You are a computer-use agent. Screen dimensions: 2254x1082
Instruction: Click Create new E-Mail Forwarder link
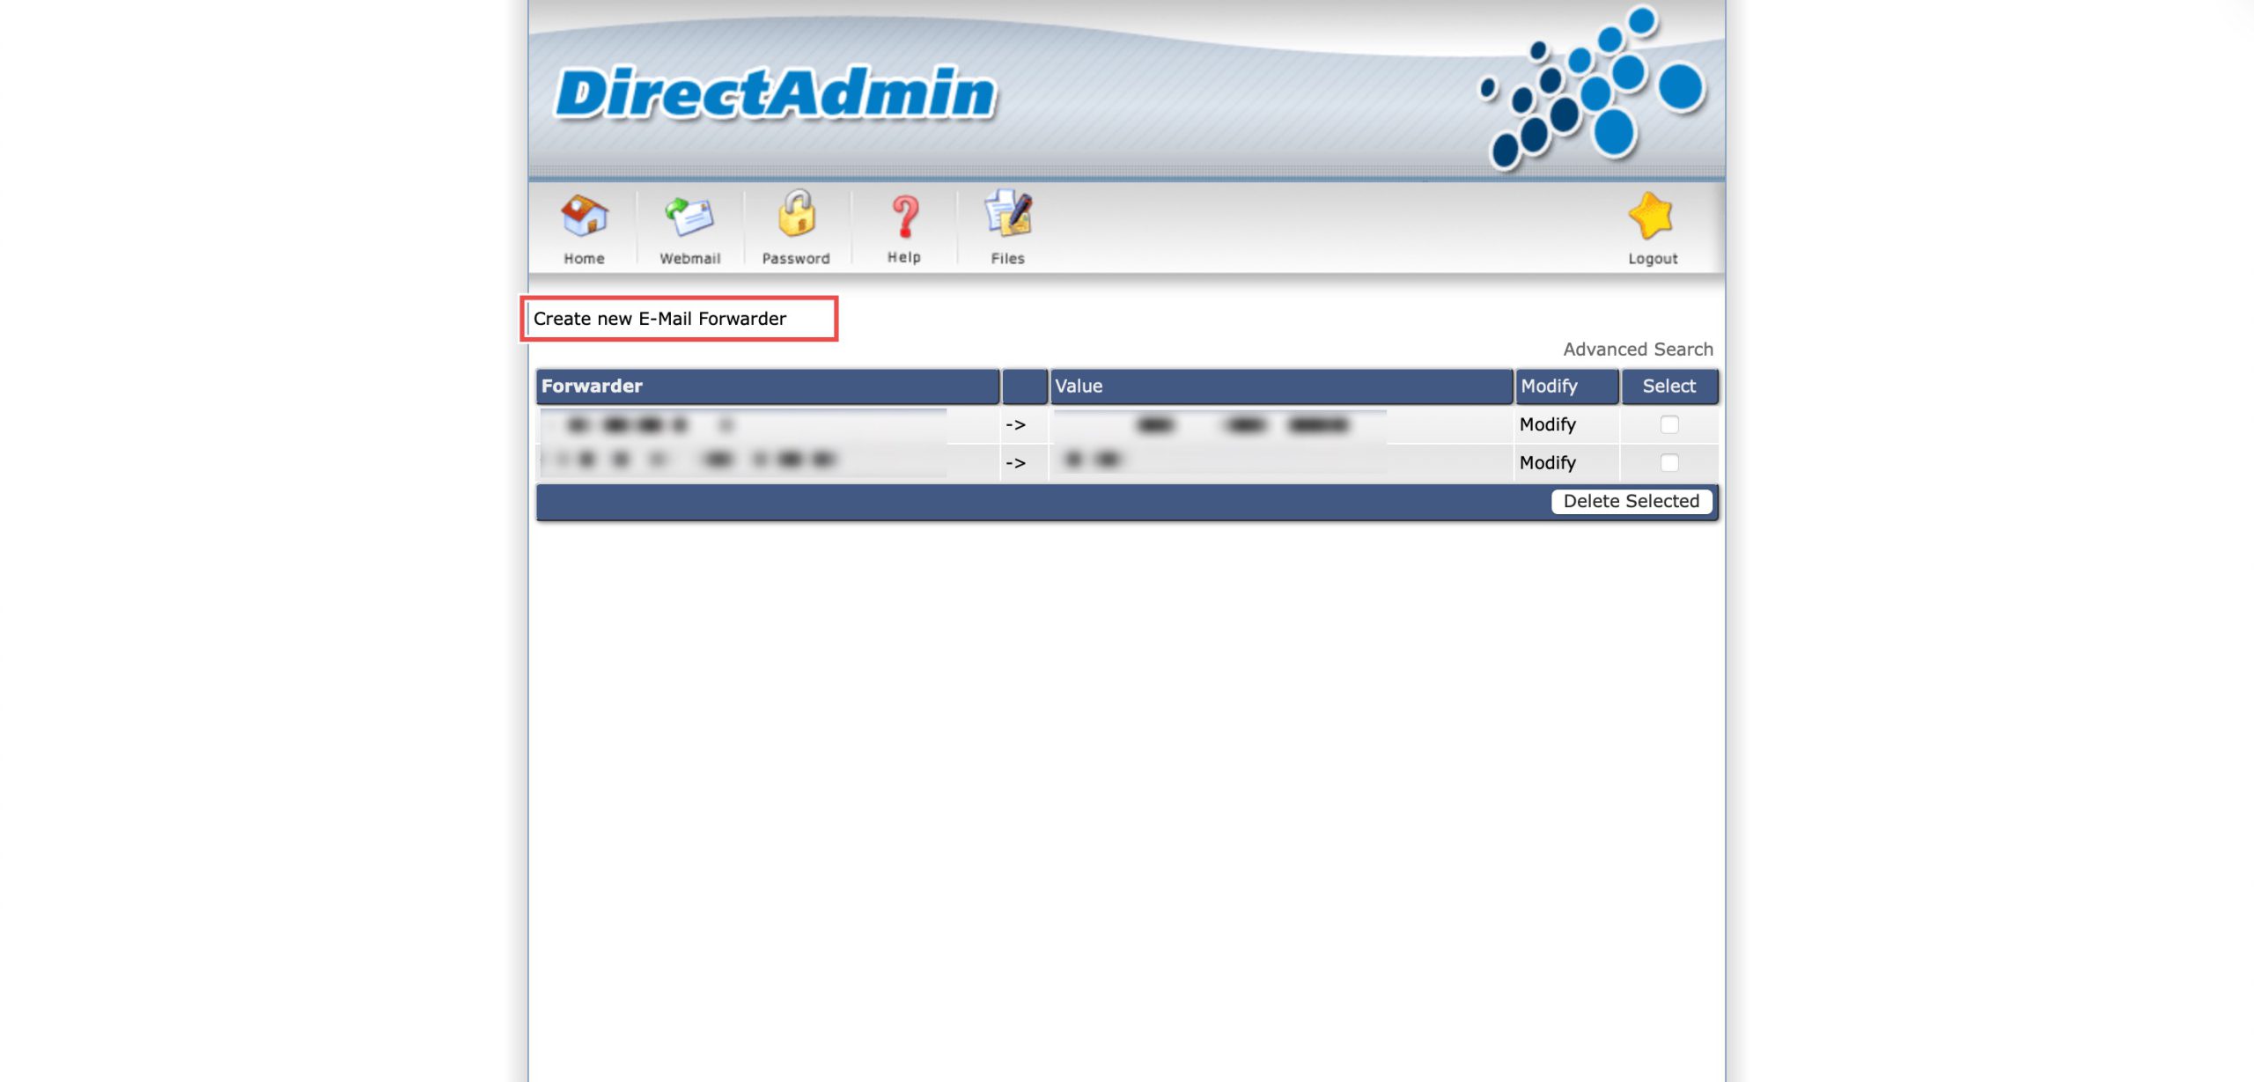(x=659, y=319)
